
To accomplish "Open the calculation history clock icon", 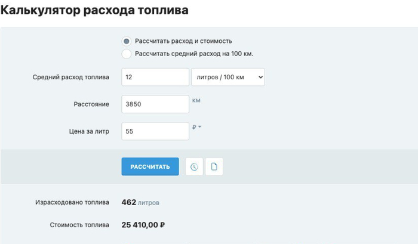I will (x=194, y=167).
